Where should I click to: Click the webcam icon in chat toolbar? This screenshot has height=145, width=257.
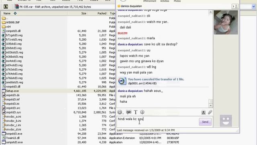[x=204, y=112]
